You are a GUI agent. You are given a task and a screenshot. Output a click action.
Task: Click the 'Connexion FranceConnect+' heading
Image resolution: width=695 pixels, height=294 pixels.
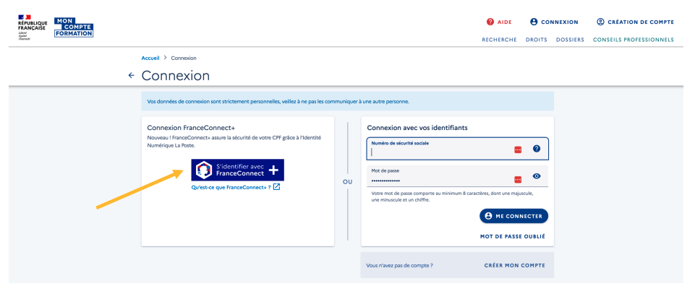pyautogui.click(x=191, y=128)
